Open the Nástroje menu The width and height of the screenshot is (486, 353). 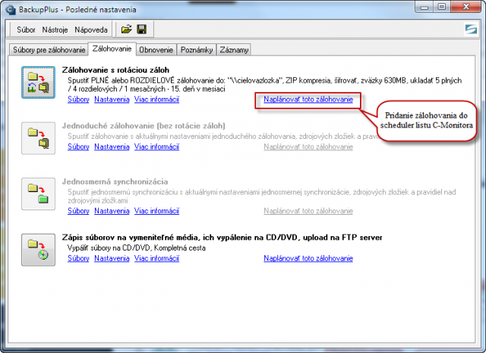[55, 30]
